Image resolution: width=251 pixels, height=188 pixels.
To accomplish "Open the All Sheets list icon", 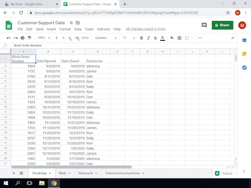I will coord(21,173).
